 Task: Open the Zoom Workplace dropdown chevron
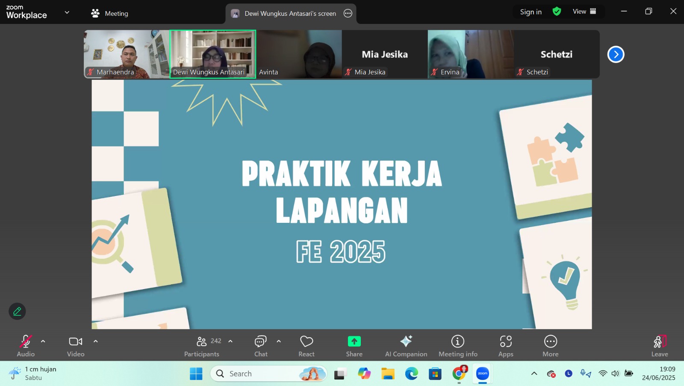point(67,12)
